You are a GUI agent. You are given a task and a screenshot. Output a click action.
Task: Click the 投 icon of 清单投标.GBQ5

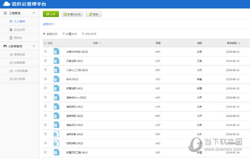[x=56, y=106]
